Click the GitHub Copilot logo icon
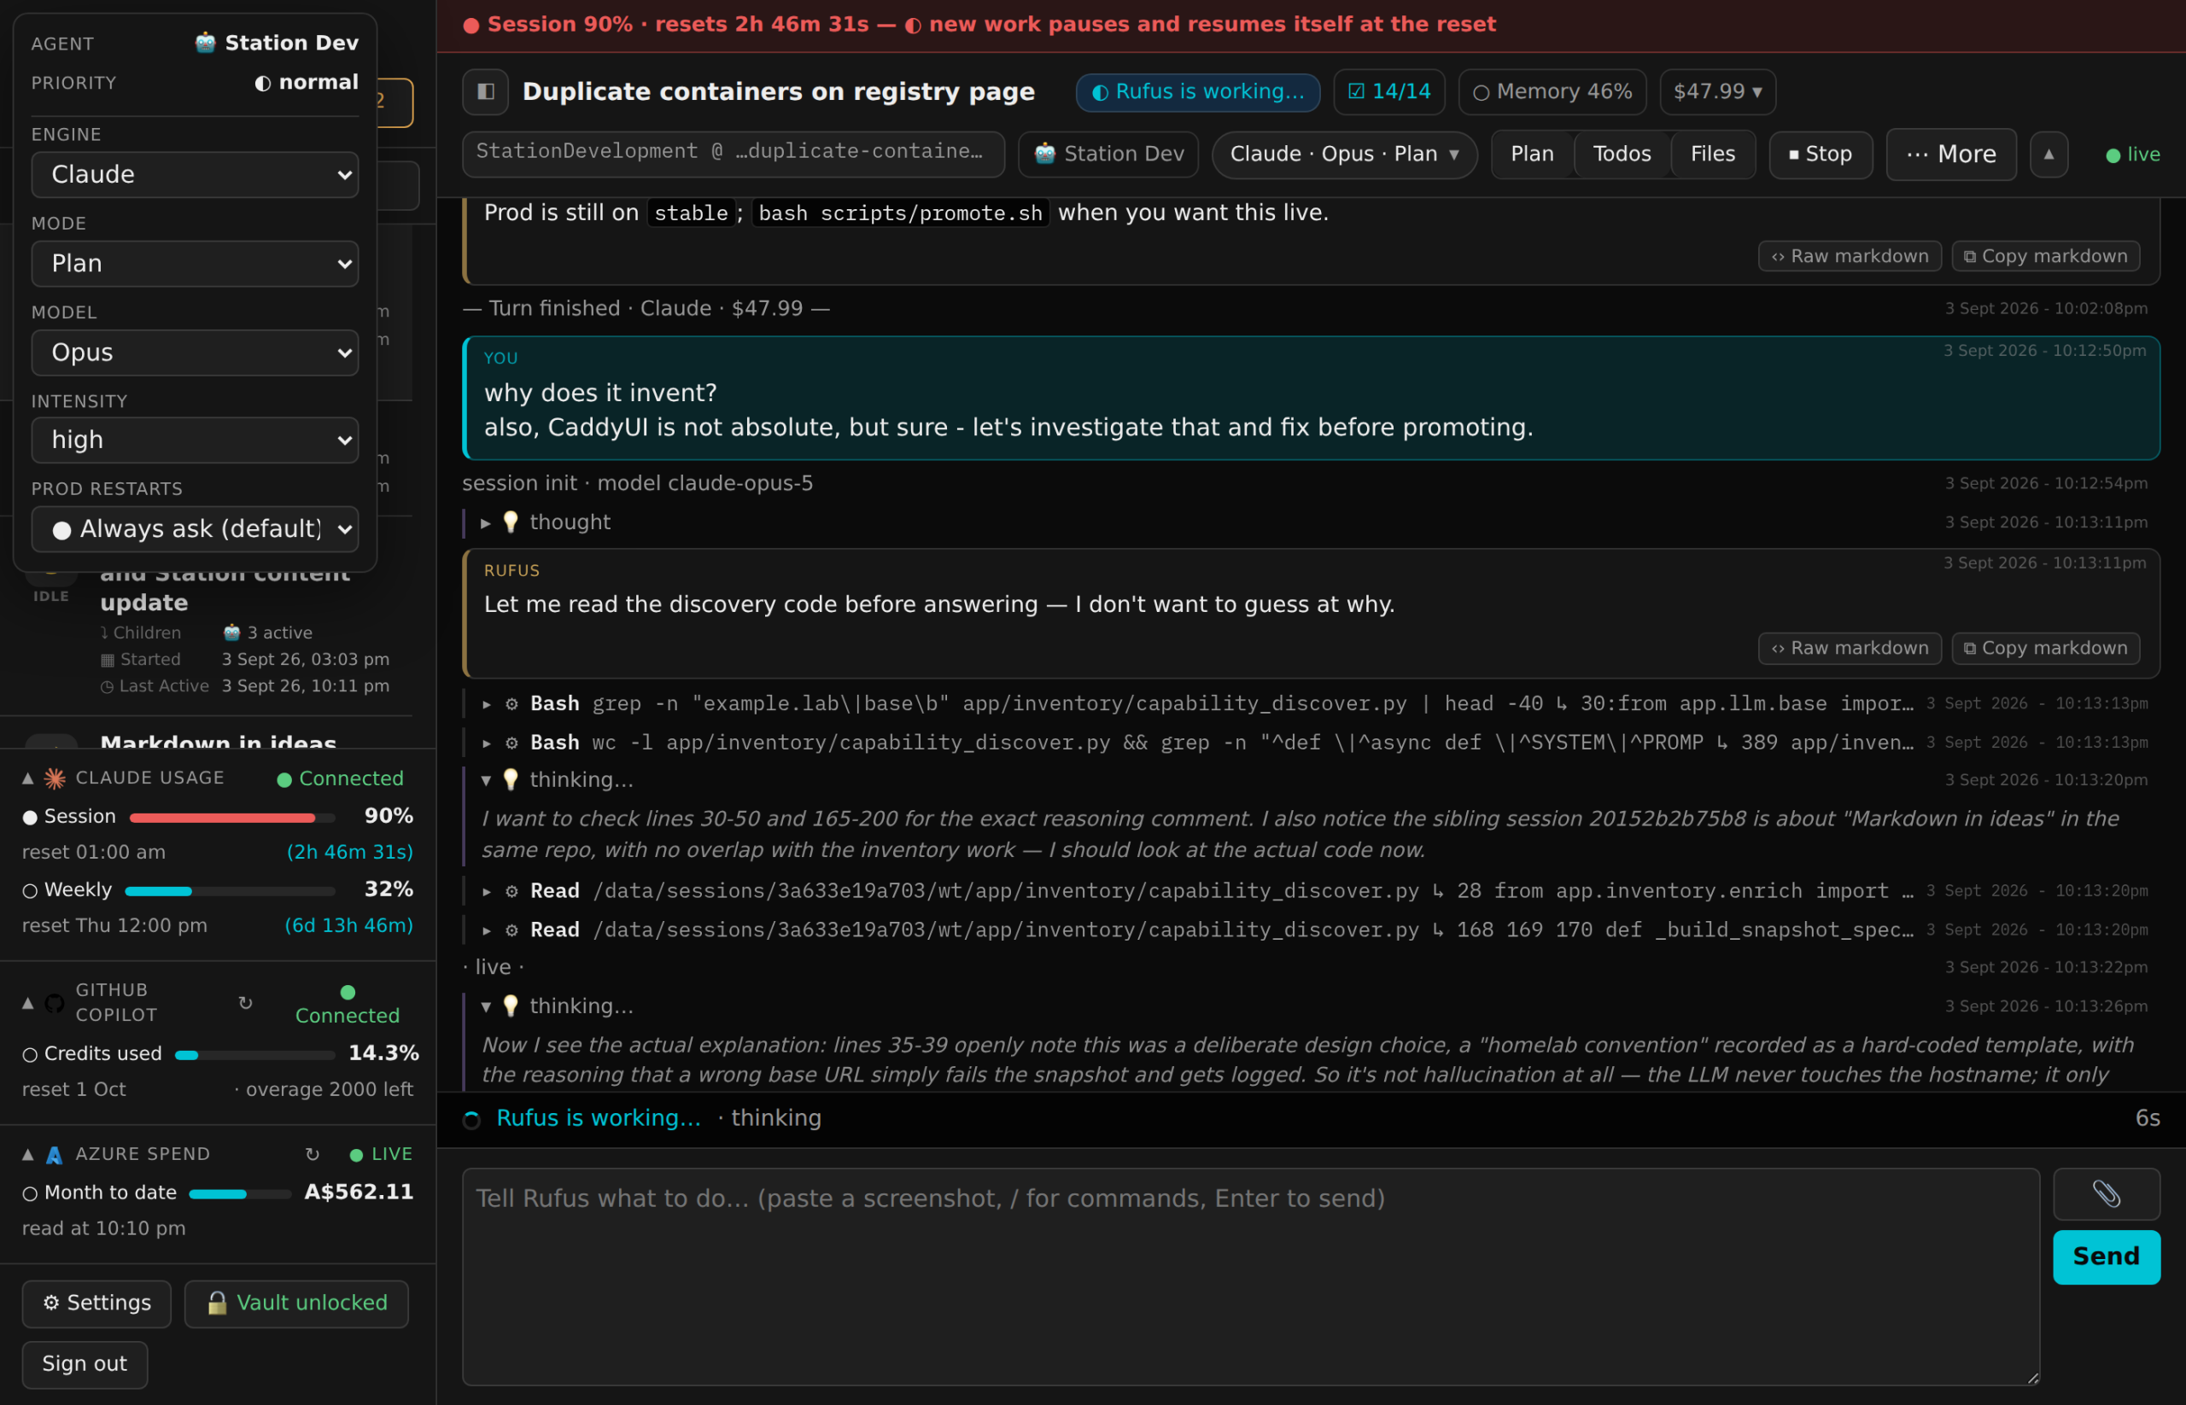The image size is (2186, 1405). point(55,1004)
